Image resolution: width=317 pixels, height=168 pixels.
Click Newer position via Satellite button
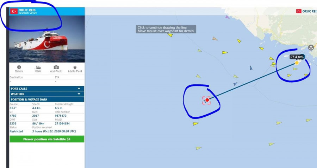click(x=47, y=139)
